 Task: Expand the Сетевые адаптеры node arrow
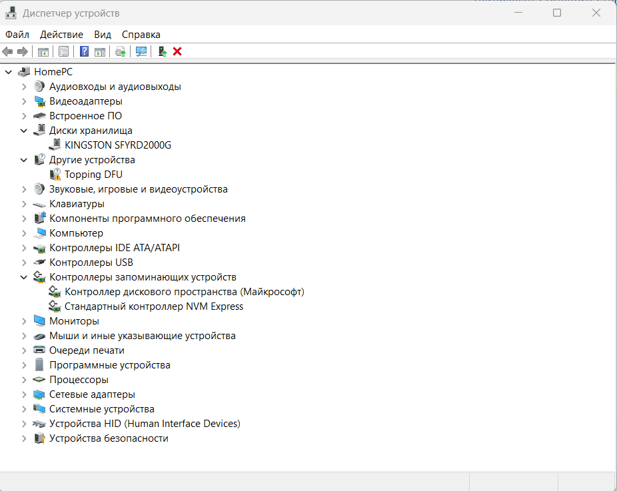click(24, 394)
